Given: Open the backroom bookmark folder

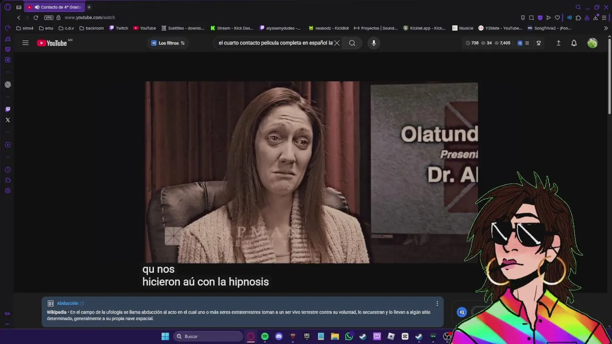Looking at the screenshot, I should click(91, 28).
